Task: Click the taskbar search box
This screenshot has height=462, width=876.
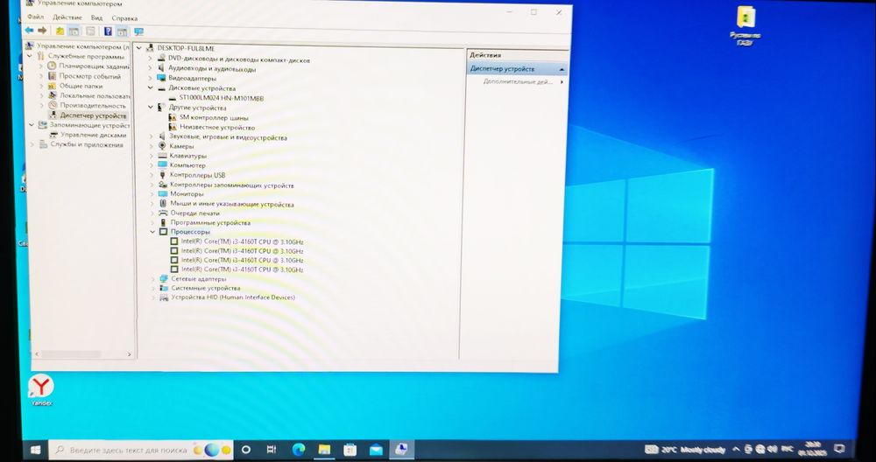Action: click(141, 449)
